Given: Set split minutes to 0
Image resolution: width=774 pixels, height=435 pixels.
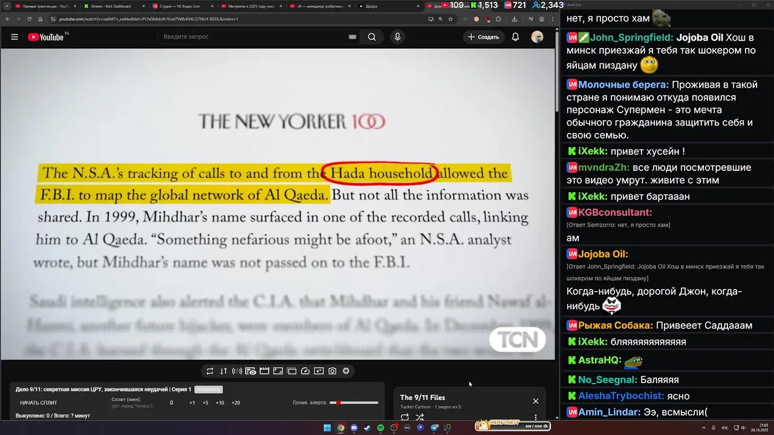Looking at the screenshot, I should click(x=171, y=403).
